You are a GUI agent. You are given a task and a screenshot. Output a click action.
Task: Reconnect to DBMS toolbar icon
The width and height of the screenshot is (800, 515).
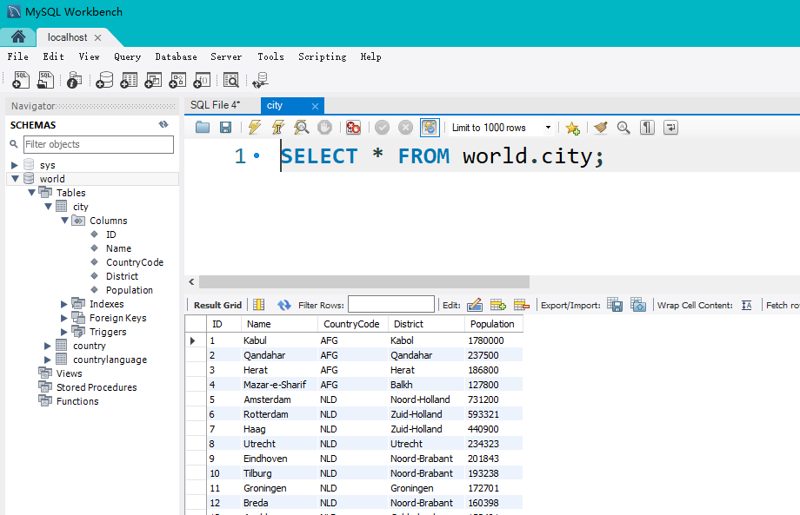coord(260,80)
